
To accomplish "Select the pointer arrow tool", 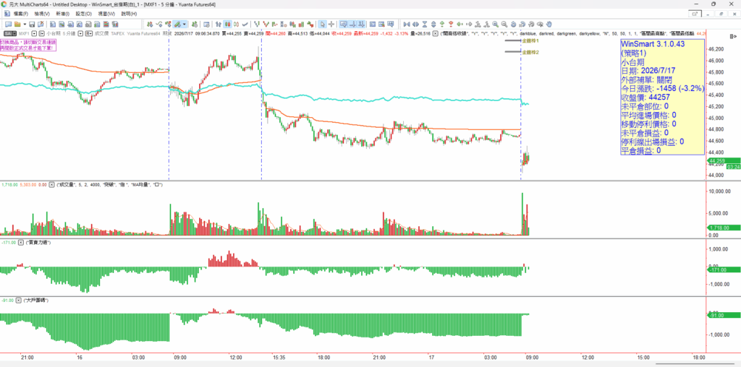I will (322, 24).
